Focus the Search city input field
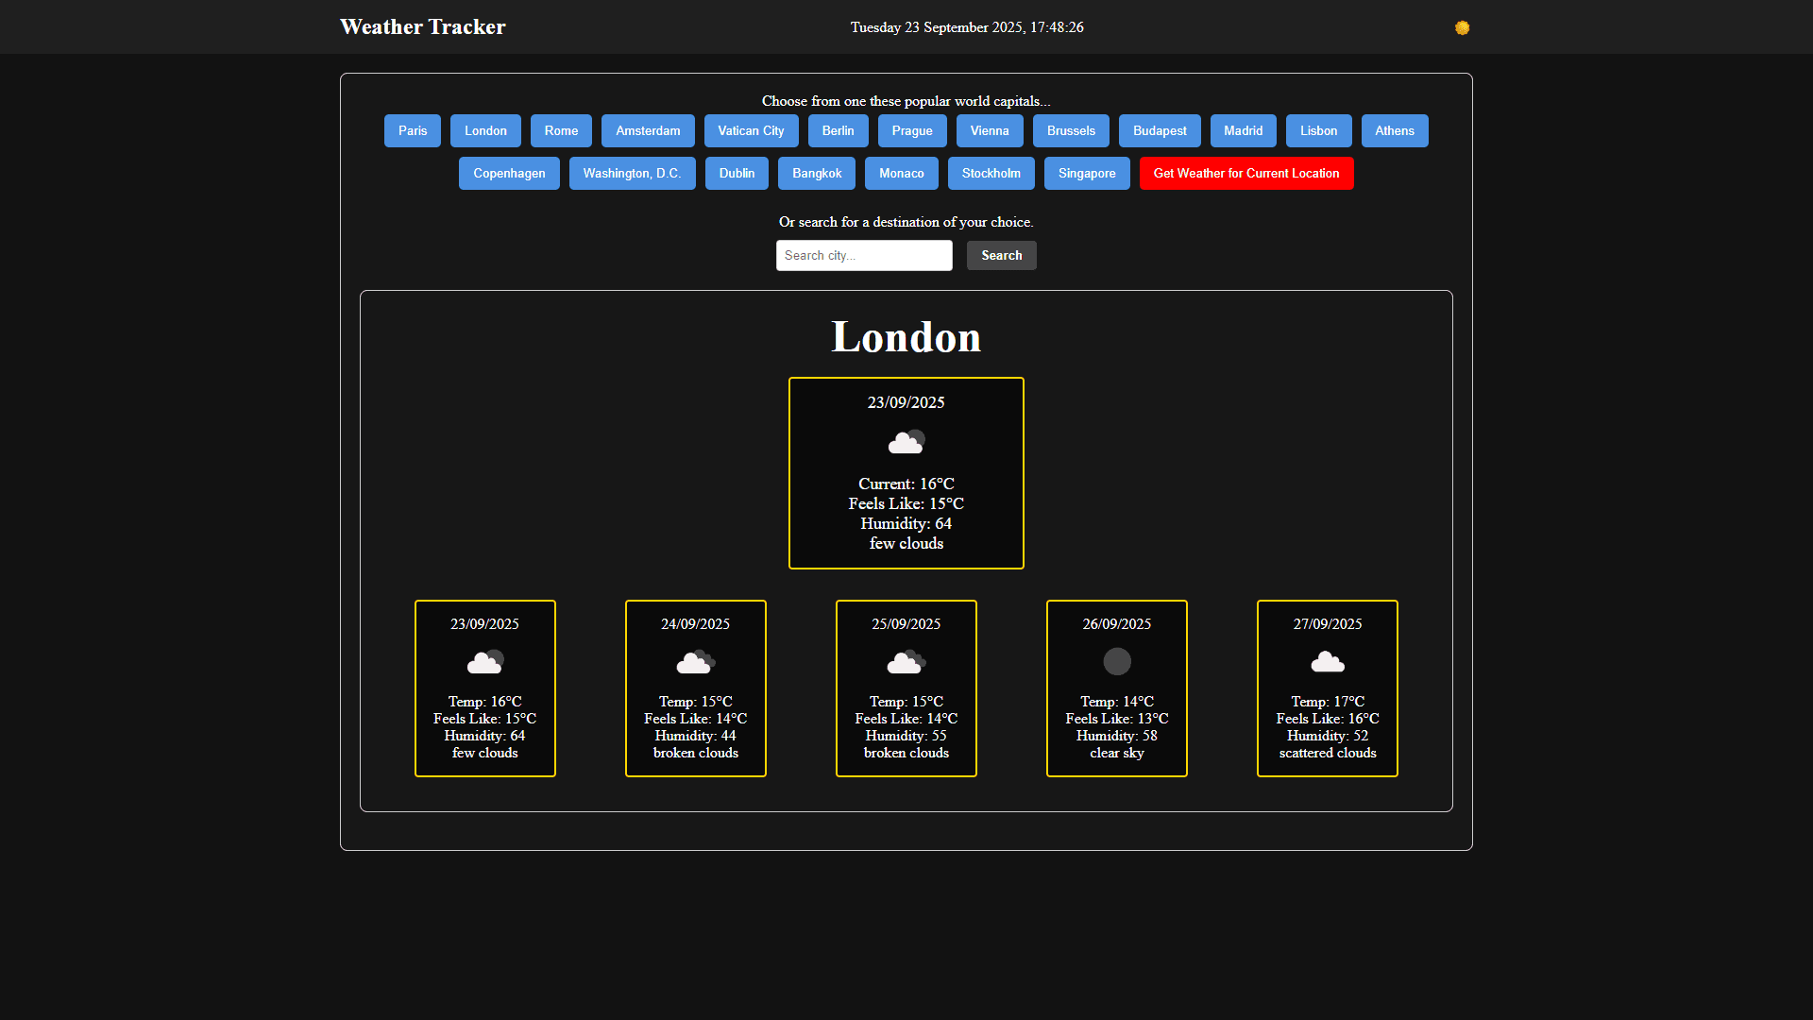1813x1020 pixels. [x=864, y=256]
